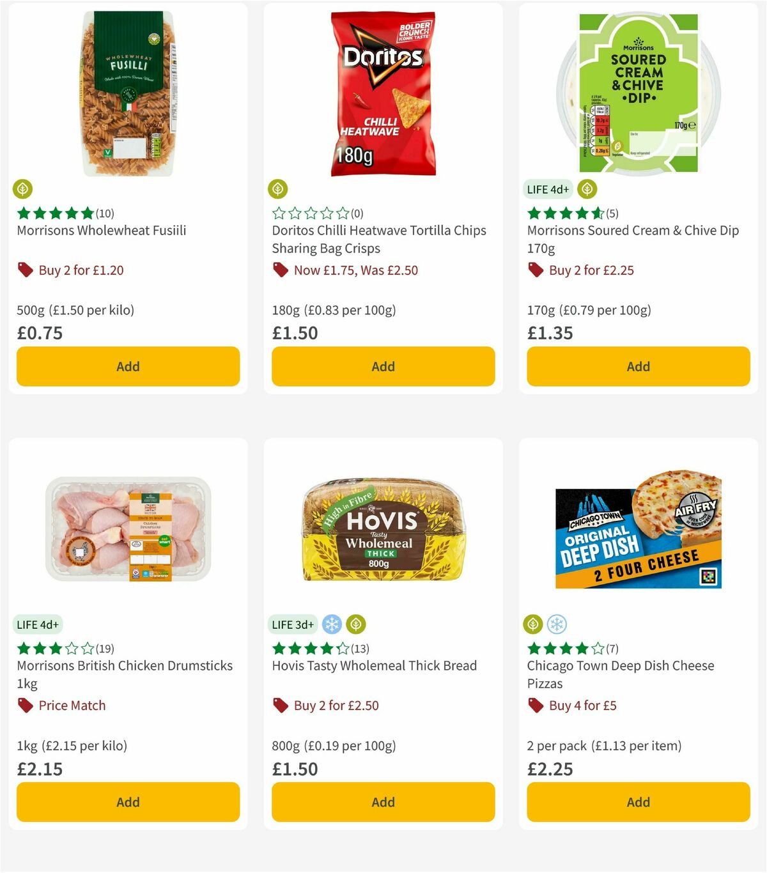This screenshot has height=873, width=767.
Task: Click the leaf icon beside the LIFE 4d+ dip badge
Action: pyautogui.click(x=587, y=189)
